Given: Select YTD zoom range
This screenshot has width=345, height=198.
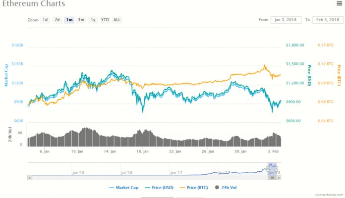Looking at the screenshot, I should click(x=105, y=20).
